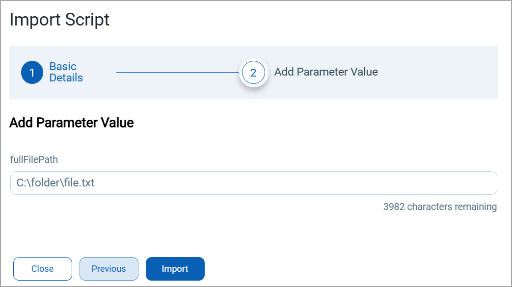Click into the fullFilePath input field
This screenshot has height=287, width=512.
pyautogui.click(x=253, y=183)
